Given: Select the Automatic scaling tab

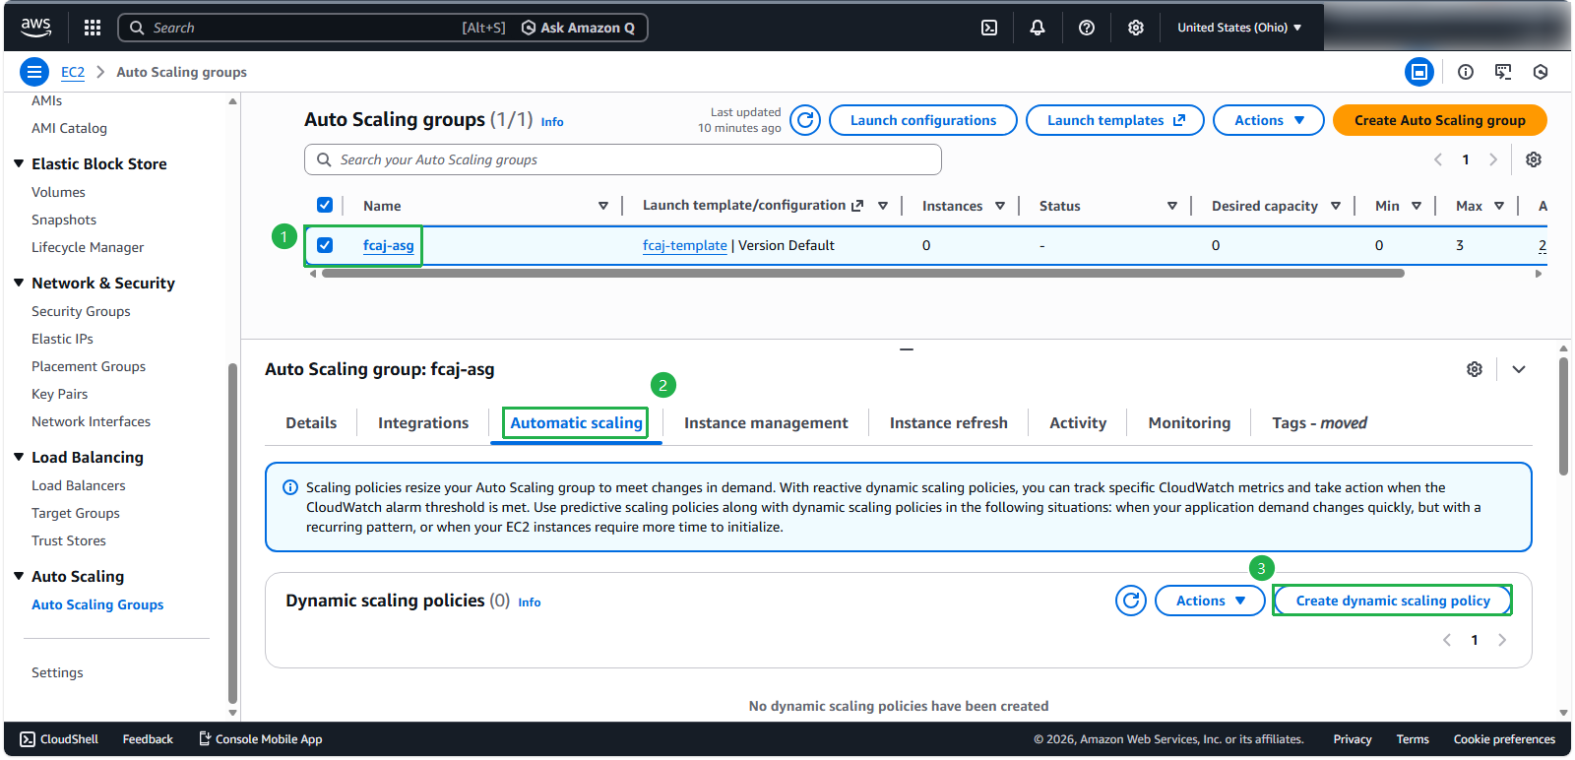Looking at the screenshot, I should tap(576, 422).
